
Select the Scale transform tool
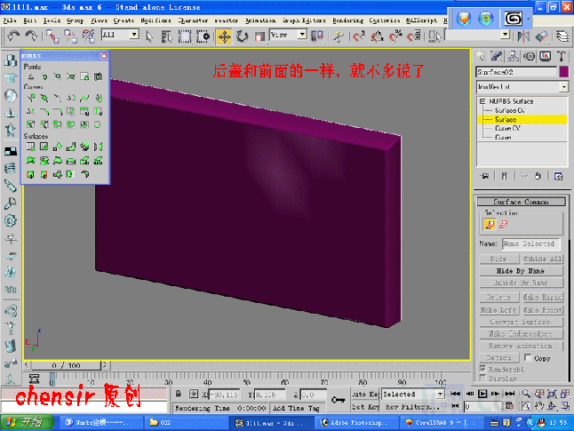[x=259, y=36]
